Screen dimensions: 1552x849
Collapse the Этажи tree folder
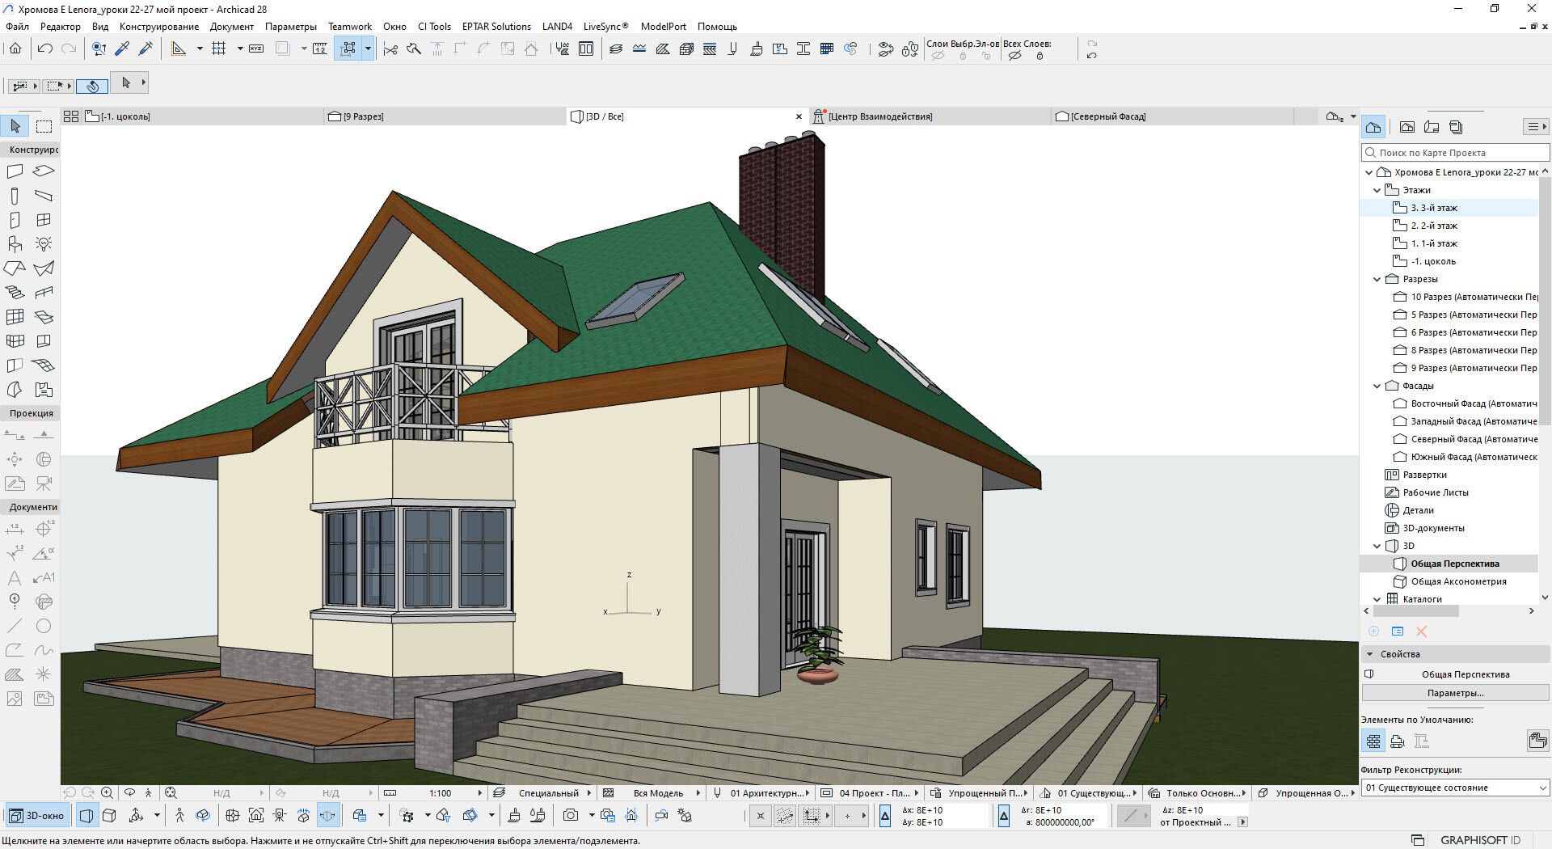[x=1377, y=190]
